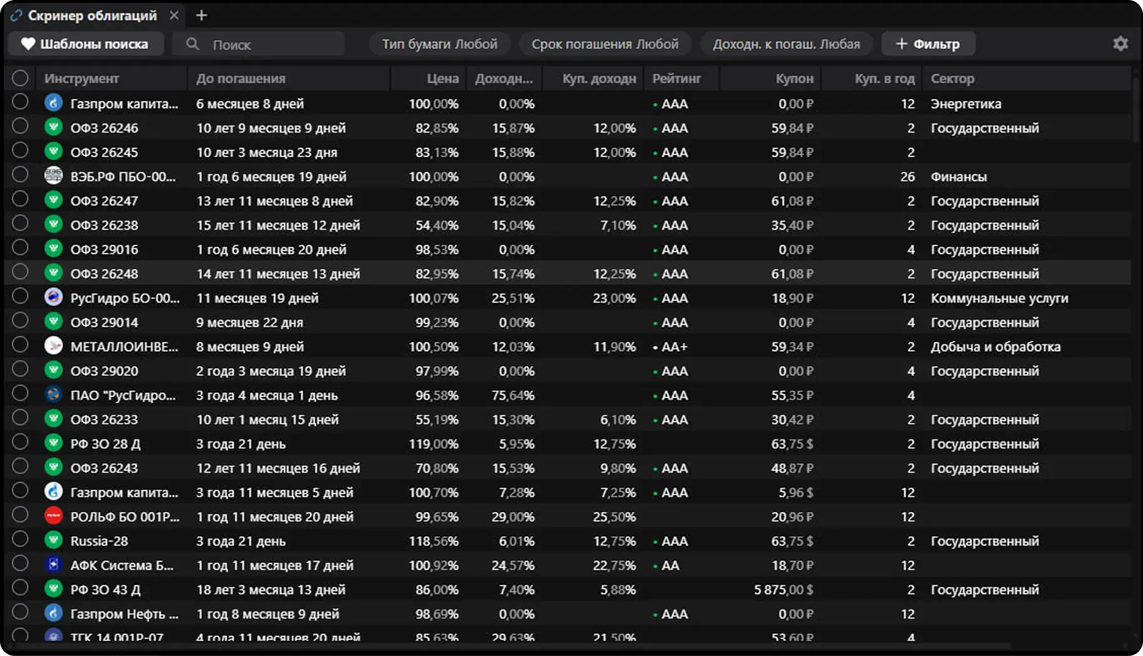Click the ВЭБ.РФ ПБО-00 issuer icon
This screenshot has height=656, width=1143.
tap(53, 176)
